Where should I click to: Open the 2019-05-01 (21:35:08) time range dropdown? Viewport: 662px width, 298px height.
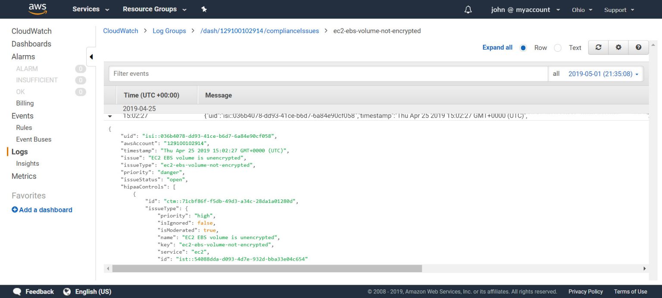click(603, 74)
